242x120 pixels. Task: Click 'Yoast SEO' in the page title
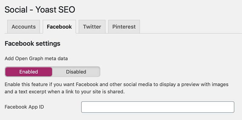(x=55, y=10)
